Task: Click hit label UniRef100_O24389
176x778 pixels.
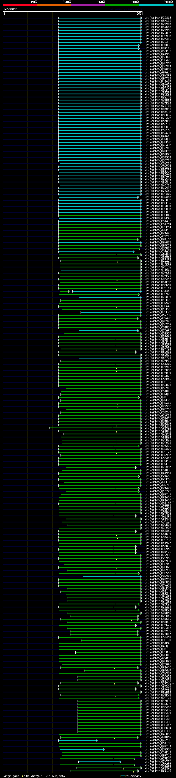Action: [158, 516]
